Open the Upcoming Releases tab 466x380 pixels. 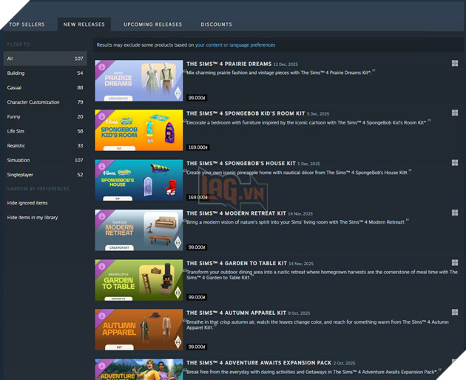pos(152,24)
